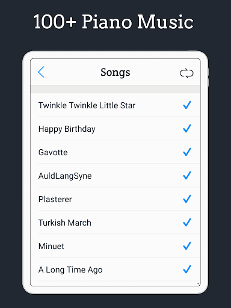Select the Twinkle Twinkle Little Star song
The image size is (231, 308).
[87, 105]
